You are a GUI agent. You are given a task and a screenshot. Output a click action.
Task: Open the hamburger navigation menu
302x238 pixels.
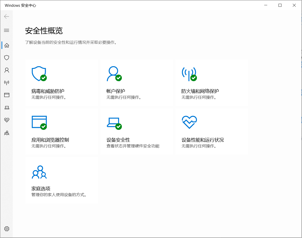(x=7, y=30)
